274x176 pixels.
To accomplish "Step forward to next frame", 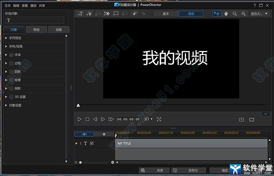I will [x=103, y=119].
